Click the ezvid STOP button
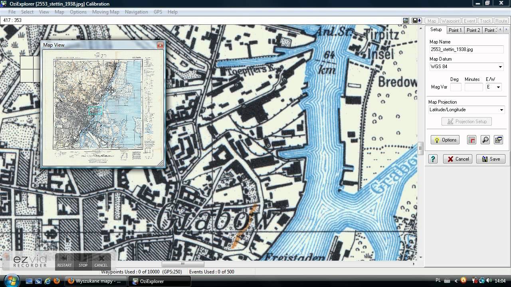This screenshot has height=287, width=511. (x=83, y=261)
